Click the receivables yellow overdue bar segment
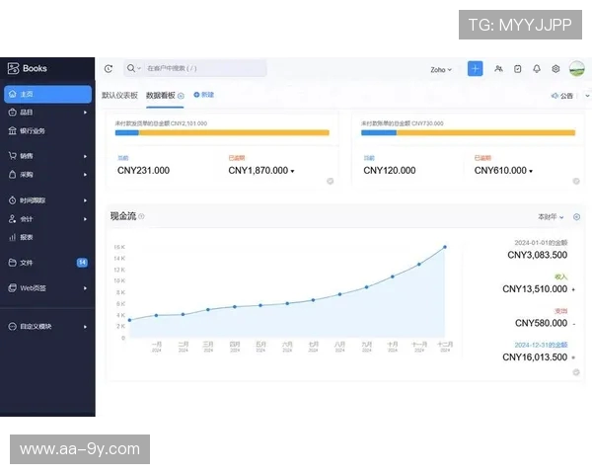This screenshot has width=592, height=474. click(x=234, y=132)
